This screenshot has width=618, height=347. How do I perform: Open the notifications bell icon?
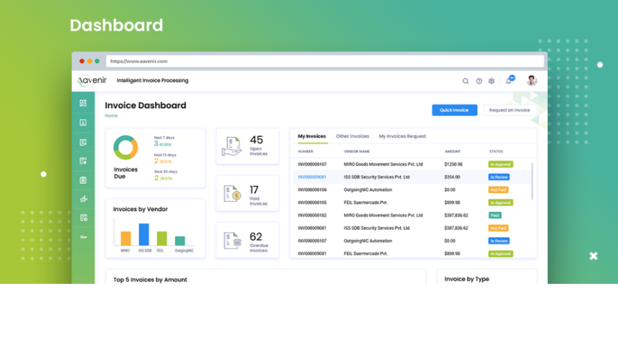(x=509, y=81)
